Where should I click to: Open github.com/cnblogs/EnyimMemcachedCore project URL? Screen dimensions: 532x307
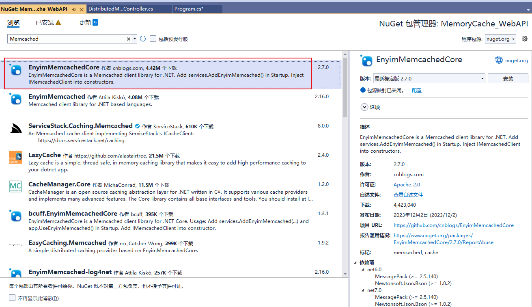click(x=454, y=225)
